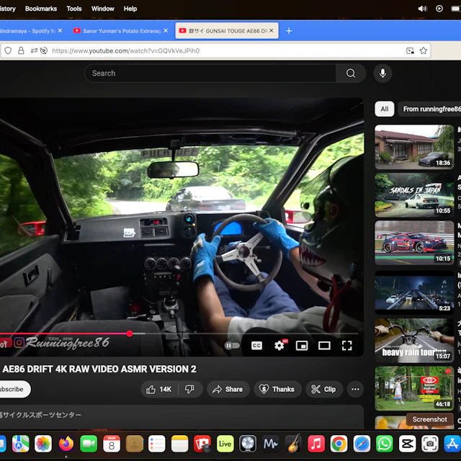This screenshot has width=461, height=461.
Task: Open the Bookmarks menu in the menu bar
Action: 40,9
